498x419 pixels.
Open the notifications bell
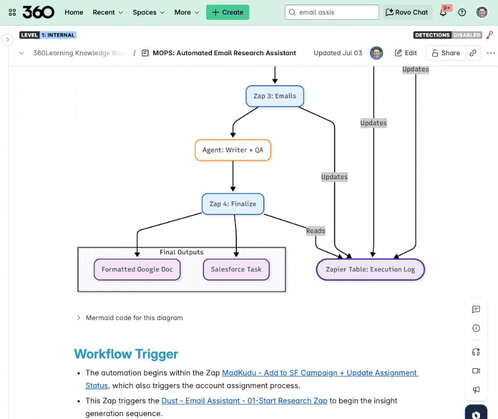click(x=443, y=12)
